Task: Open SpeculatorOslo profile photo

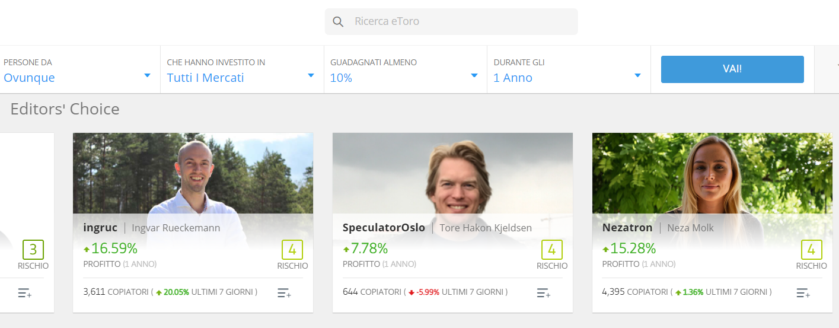Action: [x=452, y=173]
